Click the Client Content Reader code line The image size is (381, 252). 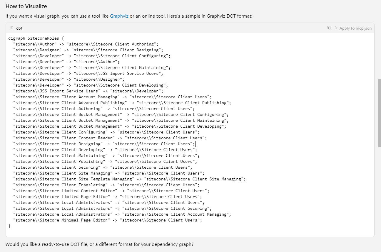[x=110, y=138]
